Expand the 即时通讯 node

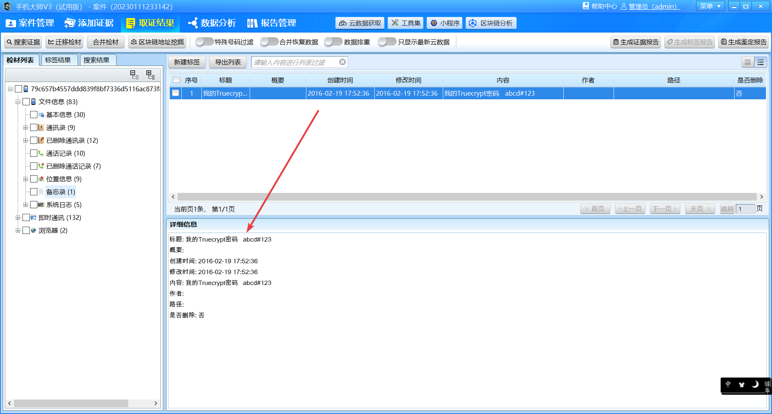[x=18, y=217]
